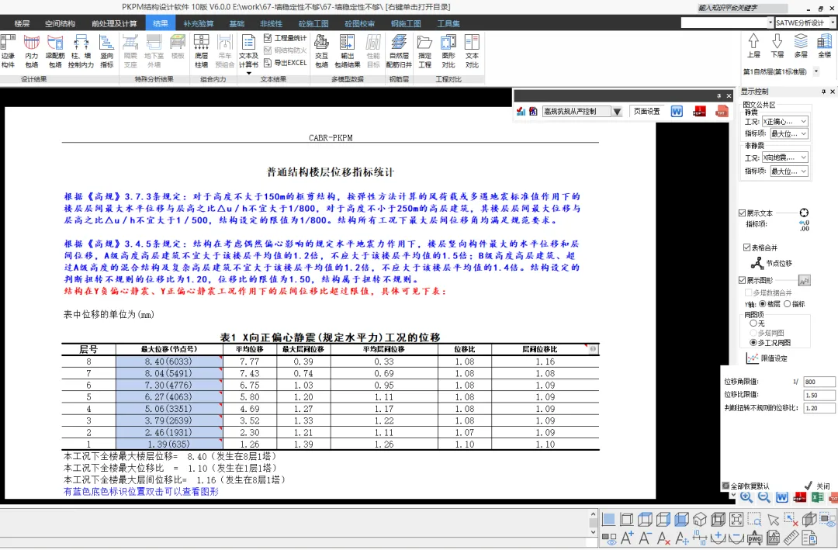This screenshot has height=550, width=838.
Task: Click the 全部恢复默认 button
Action: 746,486
